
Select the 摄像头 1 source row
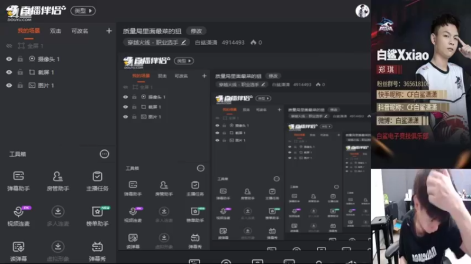(x=58, y=59)
